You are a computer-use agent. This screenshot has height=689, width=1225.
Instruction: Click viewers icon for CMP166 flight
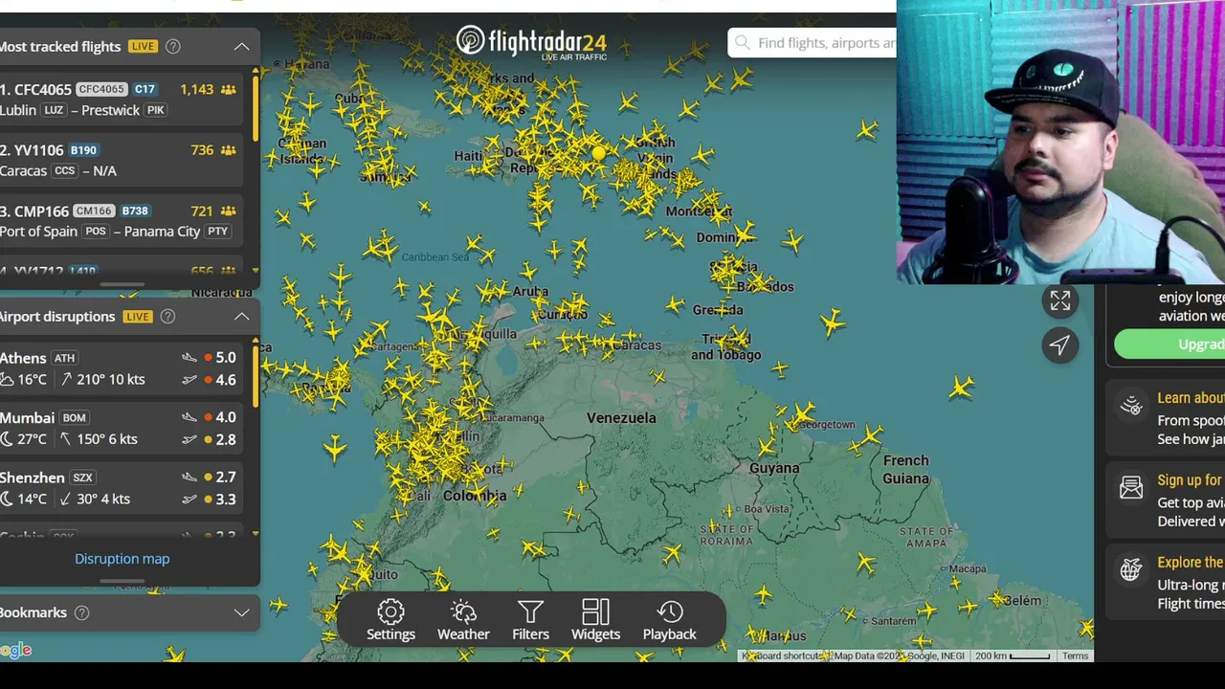pyautogui.click(x=229, y=211)
